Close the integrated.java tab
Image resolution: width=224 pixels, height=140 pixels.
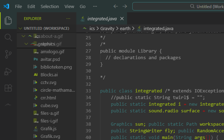pyautogui.click(x=122, y=19)
